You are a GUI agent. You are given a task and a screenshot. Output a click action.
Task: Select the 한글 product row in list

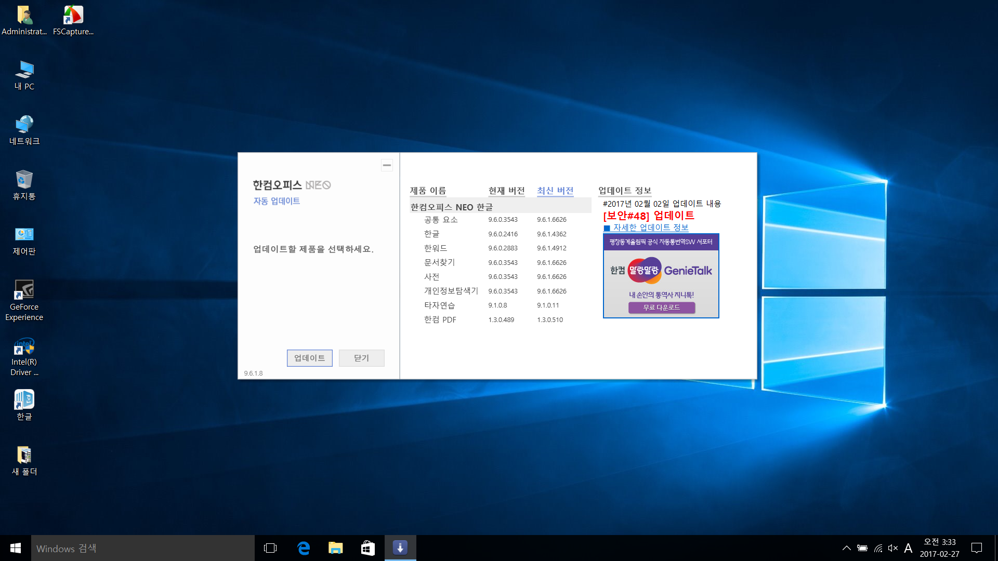click(x=500, y=234)
